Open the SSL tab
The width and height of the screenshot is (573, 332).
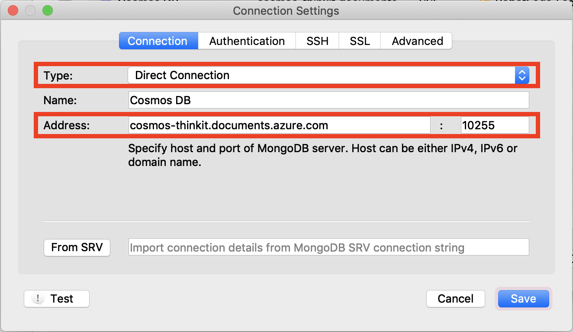(360, 41)
